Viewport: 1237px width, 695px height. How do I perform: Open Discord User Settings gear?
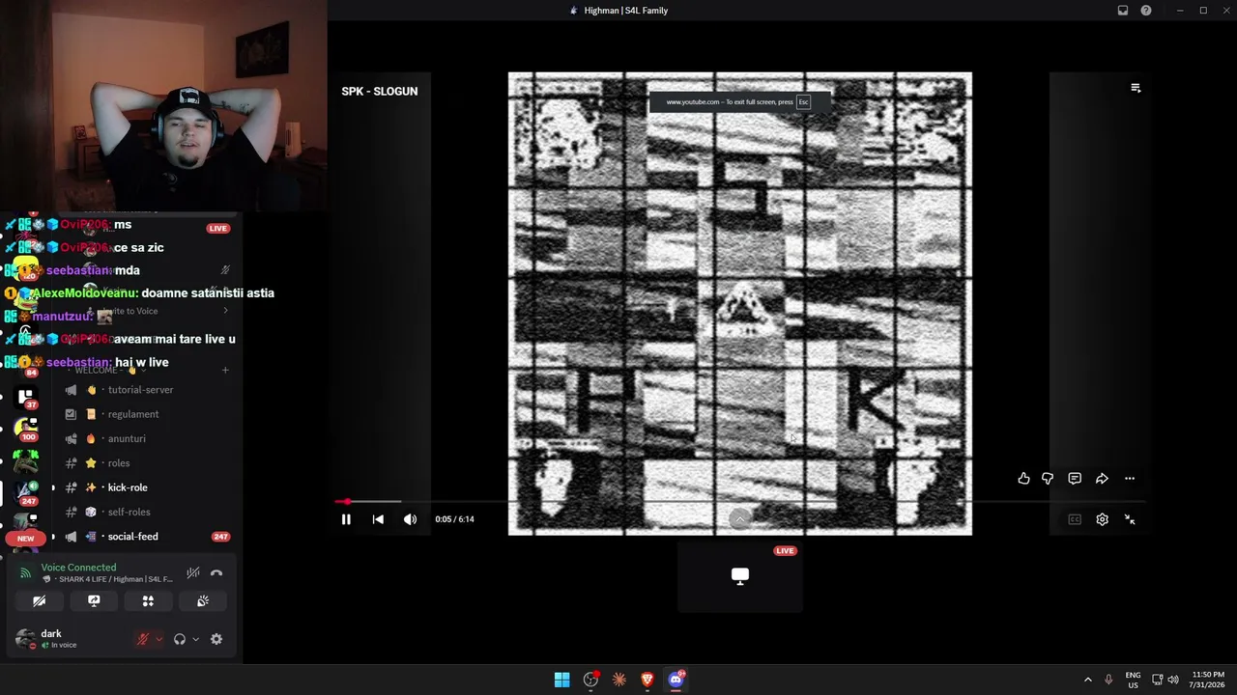click(x=216, y=639)
